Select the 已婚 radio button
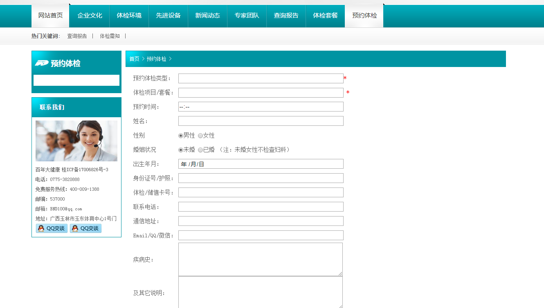544x308 pixels. tap(200, 150)
